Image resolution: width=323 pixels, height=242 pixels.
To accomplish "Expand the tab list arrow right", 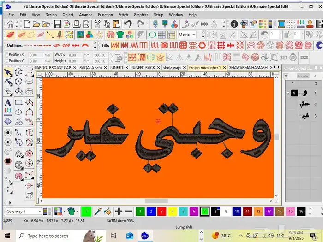I will pos(279,67).
